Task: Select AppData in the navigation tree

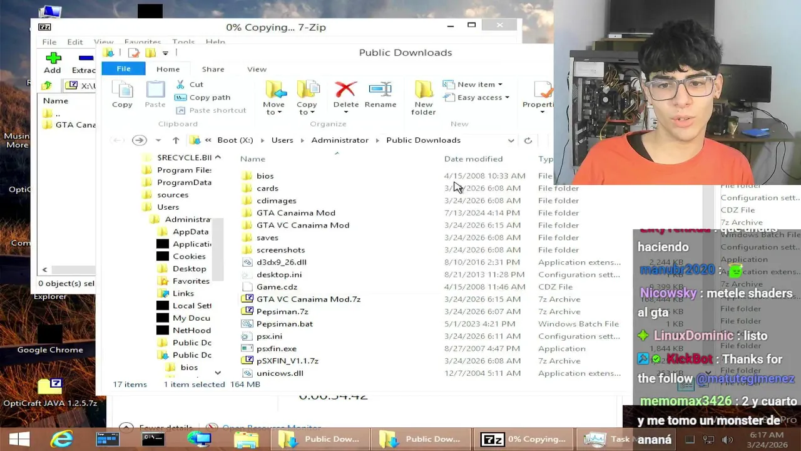Action: [x=190, y=232]
